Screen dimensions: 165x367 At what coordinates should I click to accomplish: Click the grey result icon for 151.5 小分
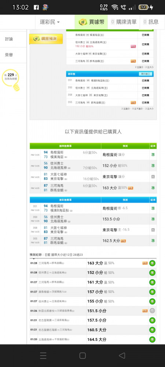tap(153, 311)
